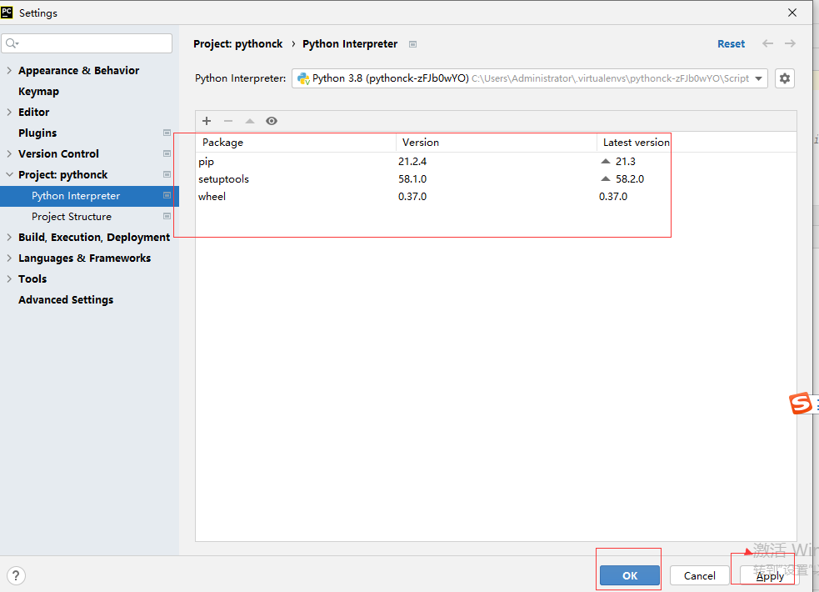
Task: Click project-level icon beside Project Structure
Action: pos(167,216)
